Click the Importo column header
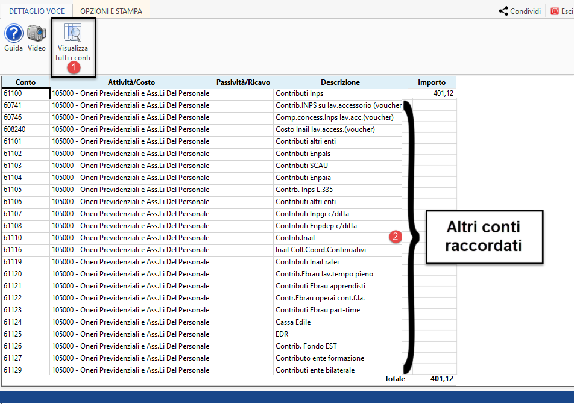 pyautogui.click(x=432, y=82)
